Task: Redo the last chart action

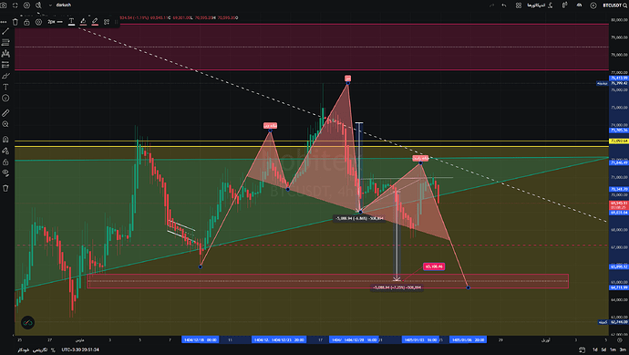Action: (492, 5)
